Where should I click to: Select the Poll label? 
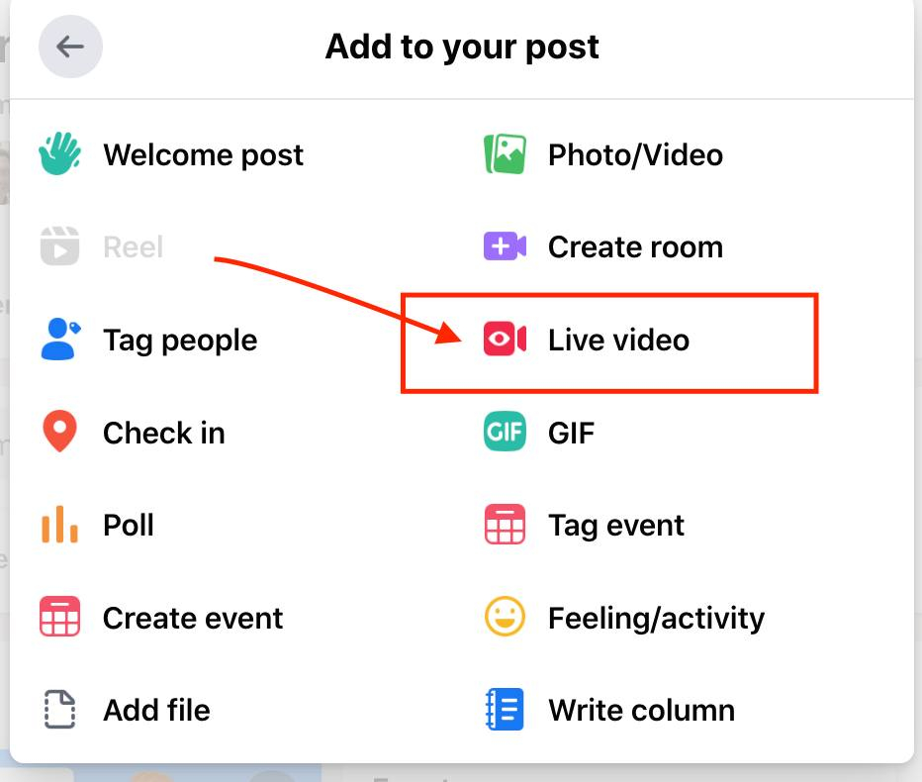click(129, 525)
